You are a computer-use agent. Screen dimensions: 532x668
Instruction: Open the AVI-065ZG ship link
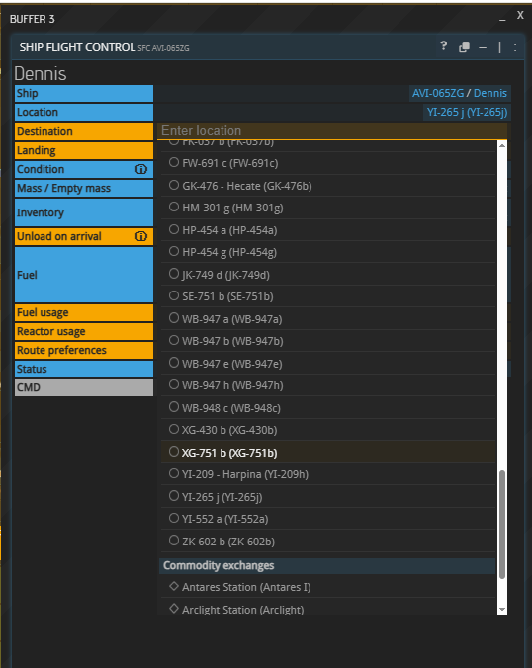pyautogui.click(x=438, y=93)
